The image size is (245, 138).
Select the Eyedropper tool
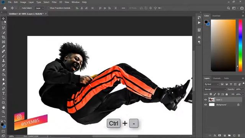[3, 47]
